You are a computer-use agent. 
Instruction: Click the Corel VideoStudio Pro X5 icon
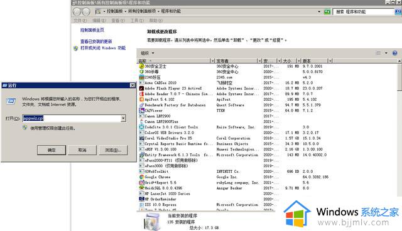(141, 138)
